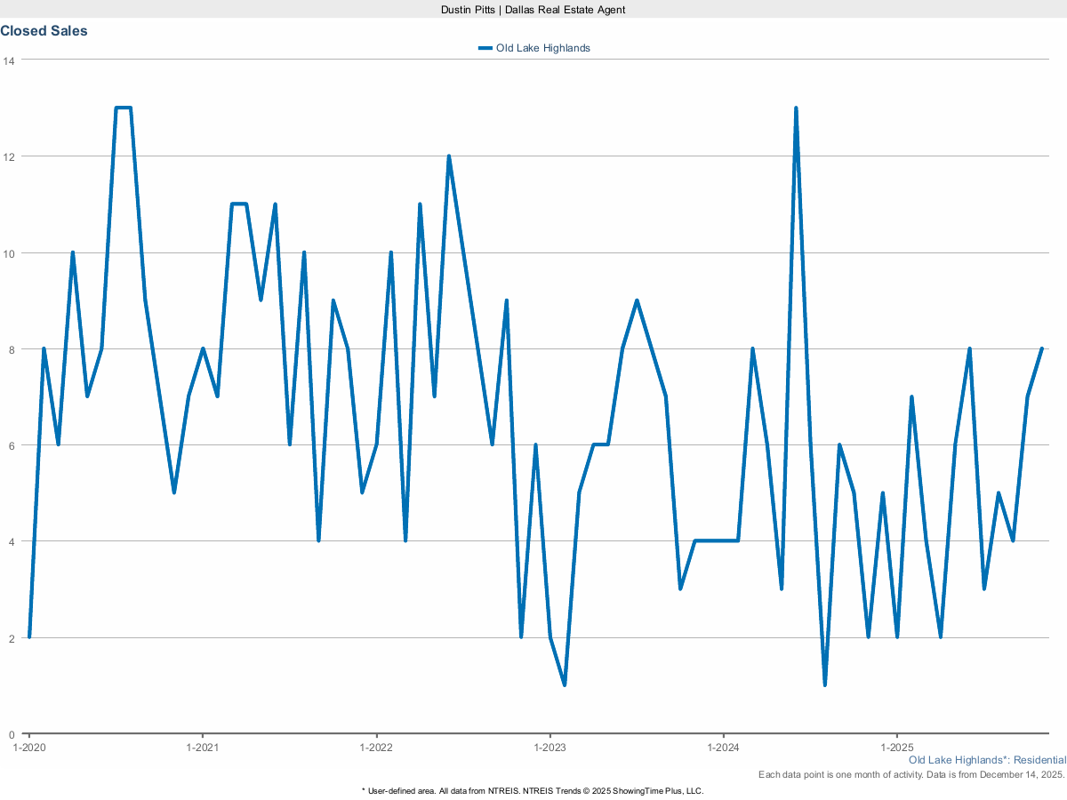
Task: Click the final data point at chart's right end
Action: coord(1041,349)
